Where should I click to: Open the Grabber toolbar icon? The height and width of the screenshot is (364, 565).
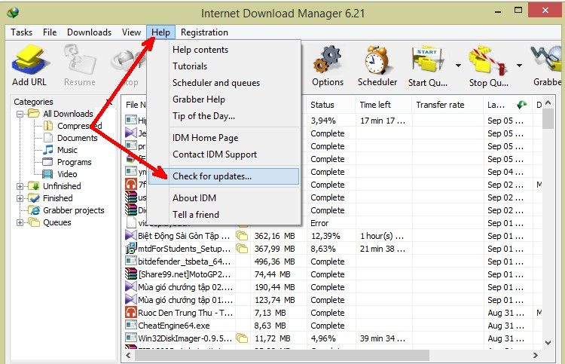(546, 60)
